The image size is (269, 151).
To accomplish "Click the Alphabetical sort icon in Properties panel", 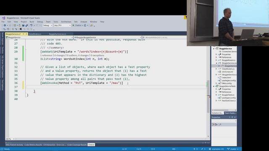I will click(216, 125).
